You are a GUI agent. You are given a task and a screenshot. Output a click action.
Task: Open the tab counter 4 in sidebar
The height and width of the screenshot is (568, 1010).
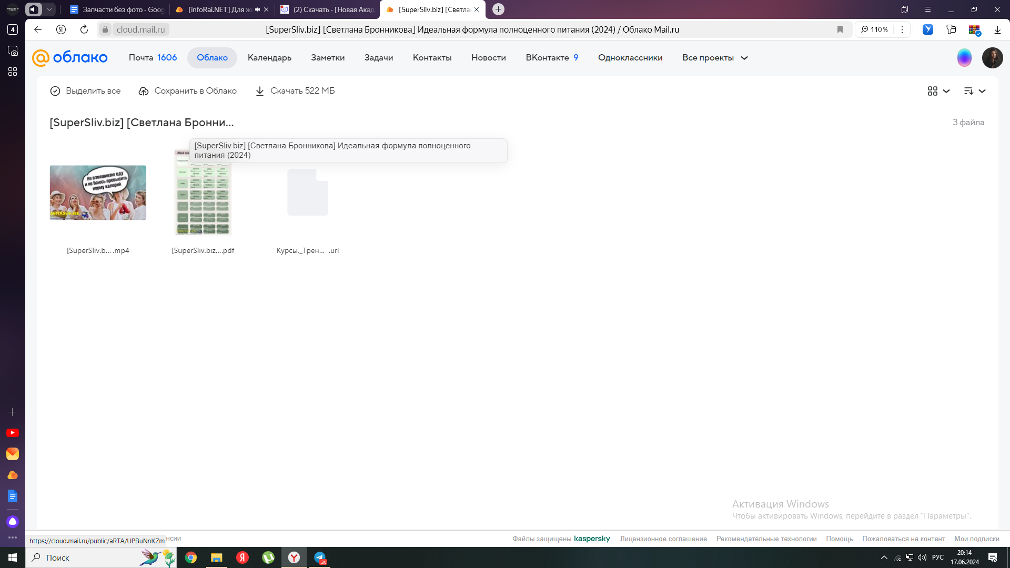coord(13,29)
